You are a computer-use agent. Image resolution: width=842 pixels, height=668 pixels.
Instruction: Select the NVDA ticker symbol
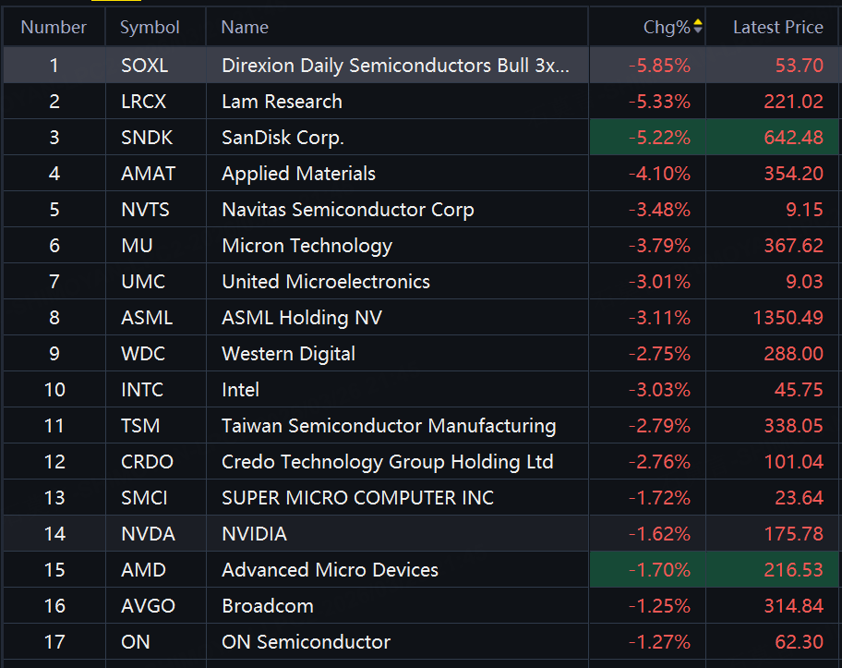tap(148, 534)
